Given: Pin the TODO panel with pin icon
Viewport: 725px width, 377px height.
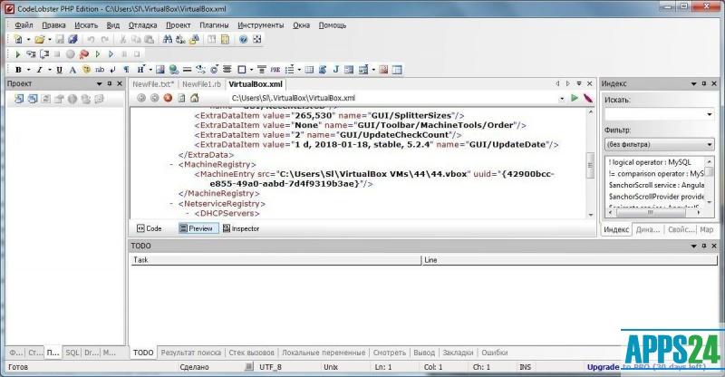Looking at the screenshot, I should 704,246.
